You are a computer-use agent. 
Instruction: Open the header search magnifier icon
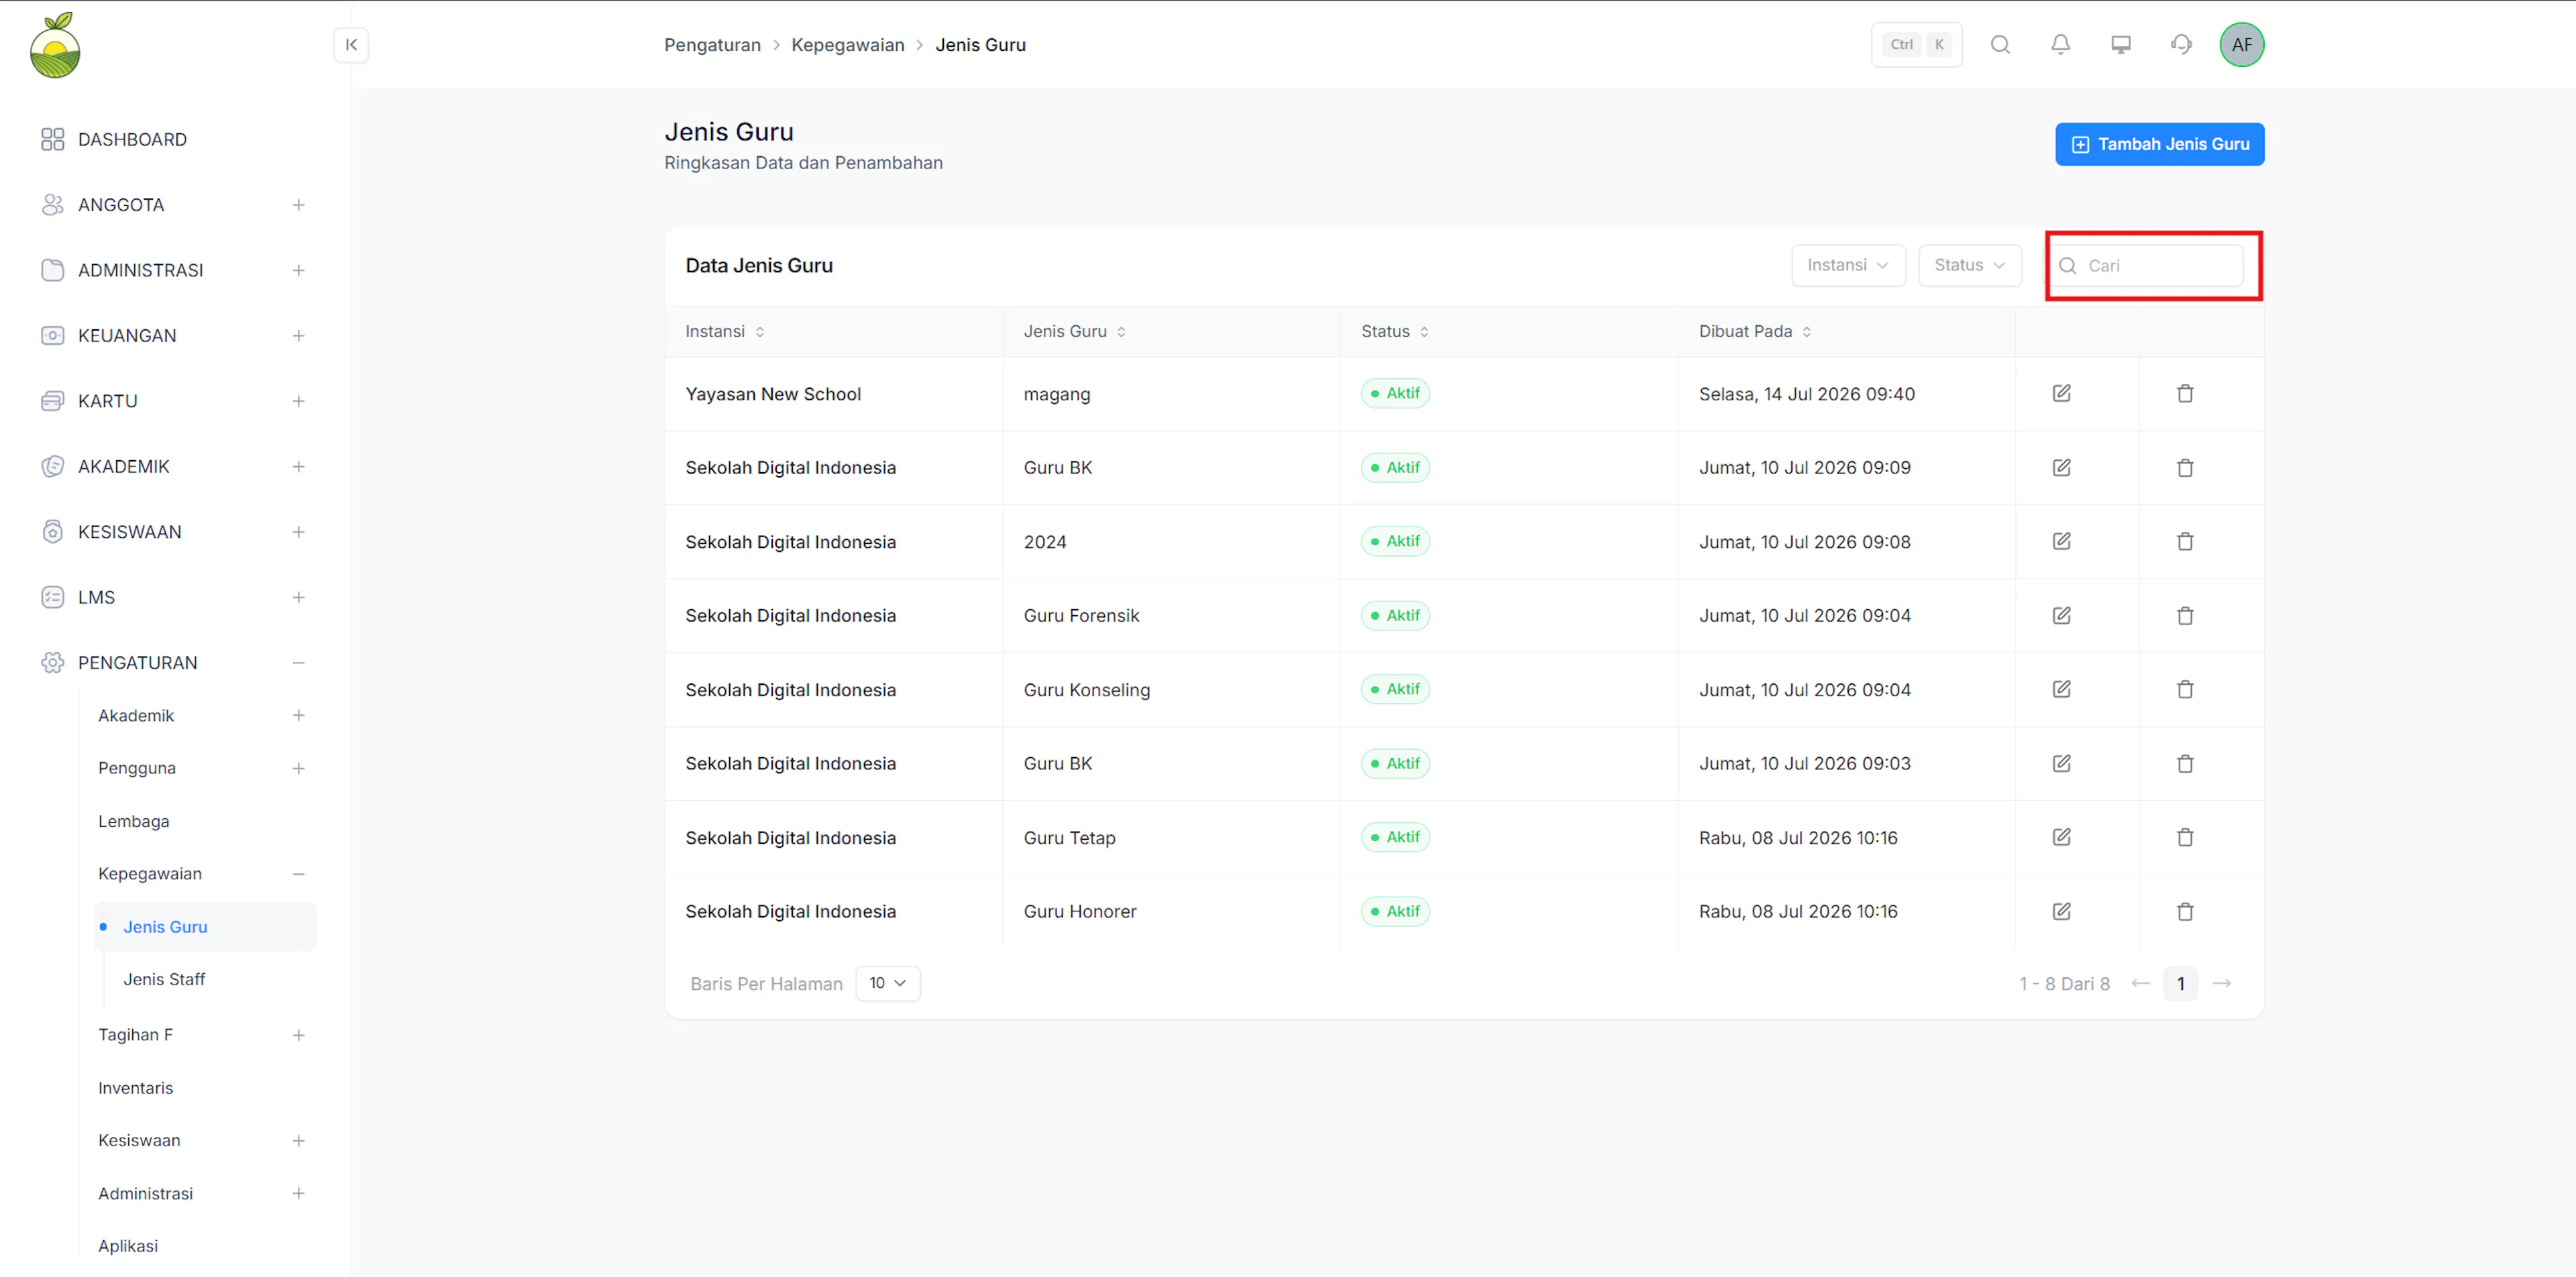[x=2000, y=45]
